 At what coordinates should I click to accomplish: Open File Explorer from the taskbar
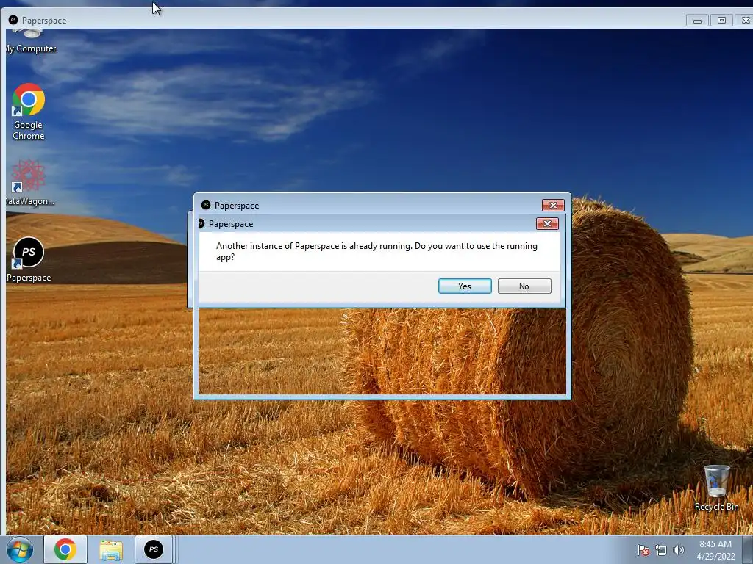(x=111, y=549)
